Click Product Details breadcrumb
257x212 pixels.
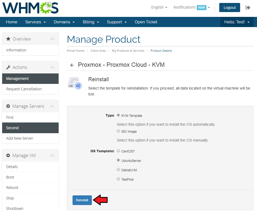161,51
